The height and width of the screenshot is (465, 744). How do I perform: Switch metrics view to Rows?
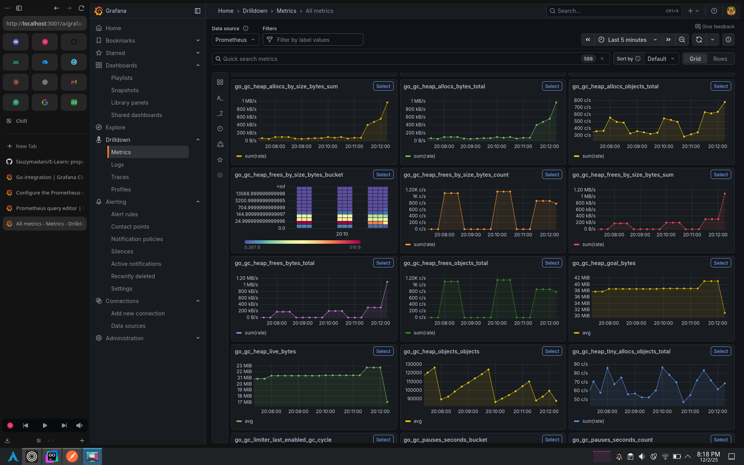[x=720, y=59]
